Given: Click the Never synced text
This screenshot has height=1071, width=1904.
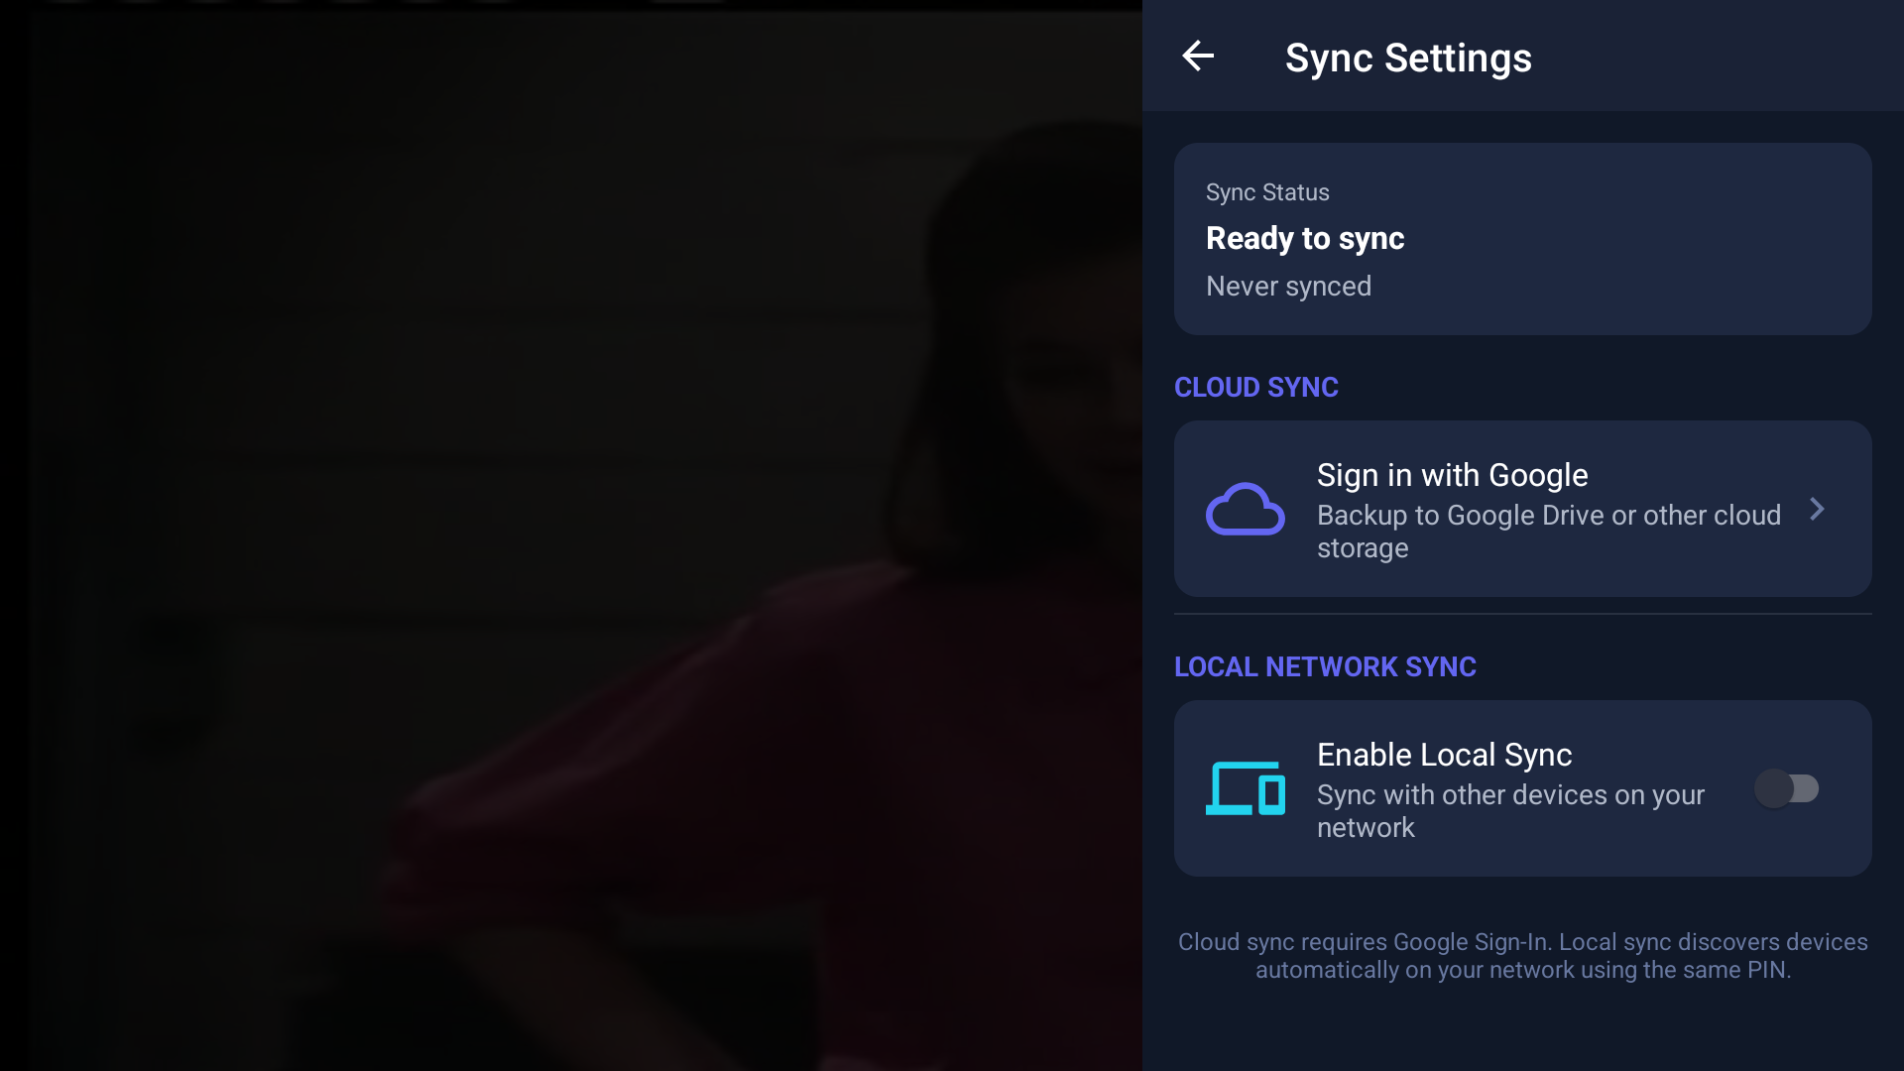Looking at the screenshot, I should click(1288, 286).
